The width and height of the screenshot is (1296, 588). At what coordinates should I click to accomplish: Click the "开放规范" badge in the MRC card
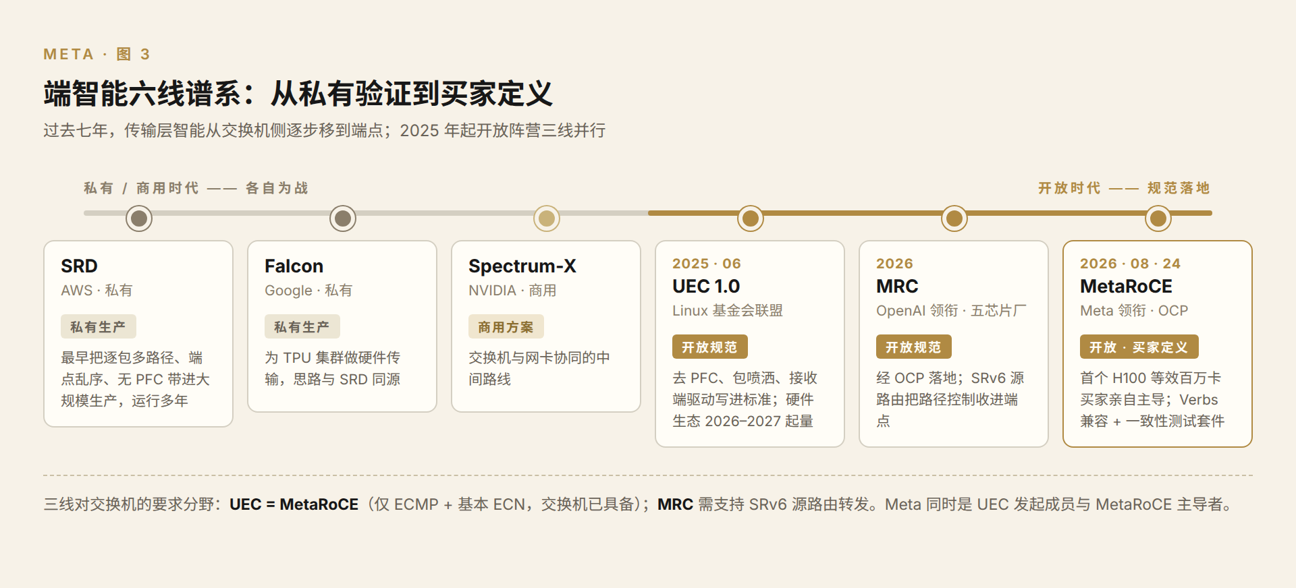coord(914,347)
